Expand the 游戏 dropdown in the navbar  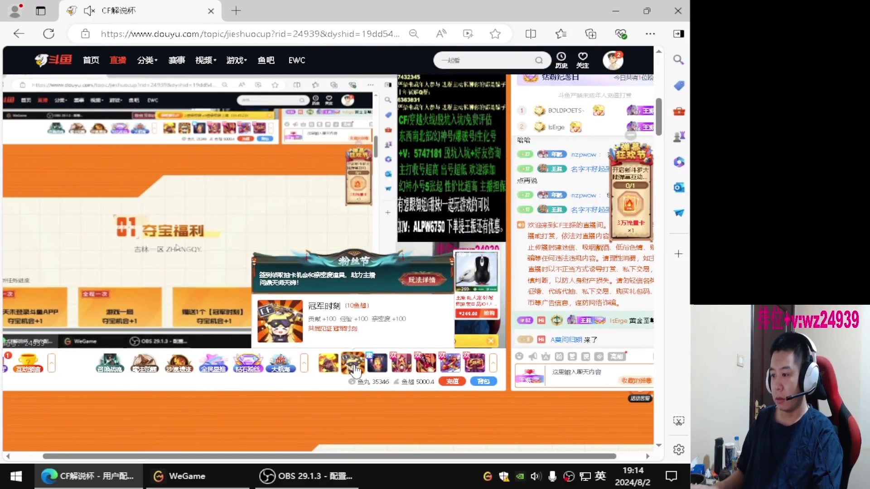(236, 60)
